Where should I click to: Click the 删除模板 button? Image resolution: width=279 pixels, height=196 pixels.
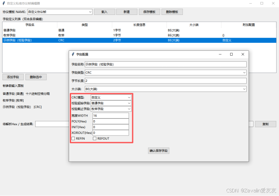172,12
